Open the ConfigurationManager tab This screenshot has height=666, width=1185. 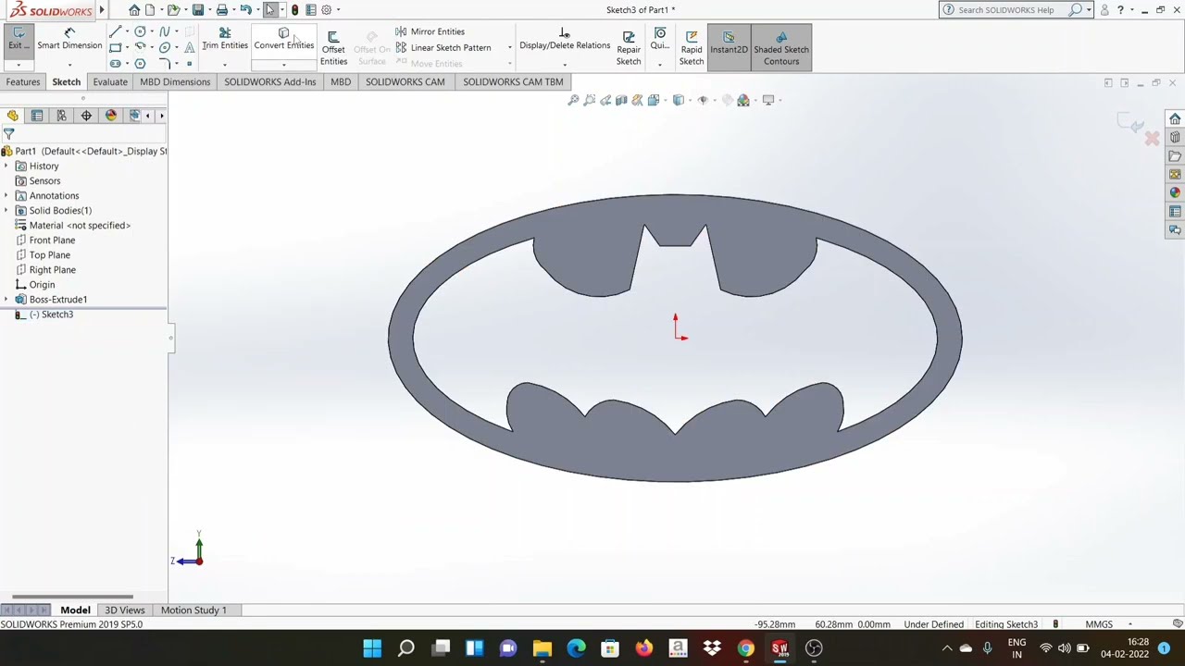tap(61, 116)
